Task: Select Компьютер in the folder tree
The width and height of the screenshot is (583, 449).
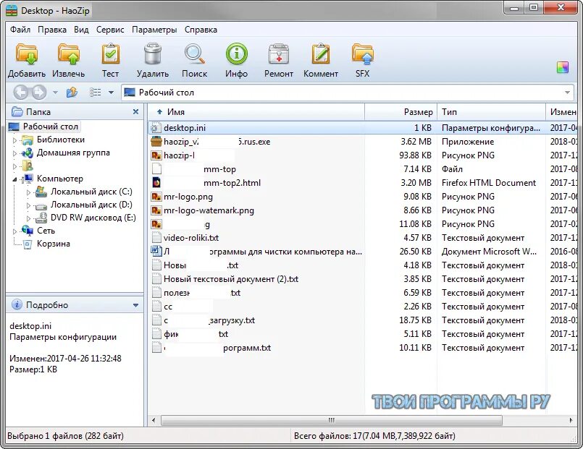Action: coord(60,179)
